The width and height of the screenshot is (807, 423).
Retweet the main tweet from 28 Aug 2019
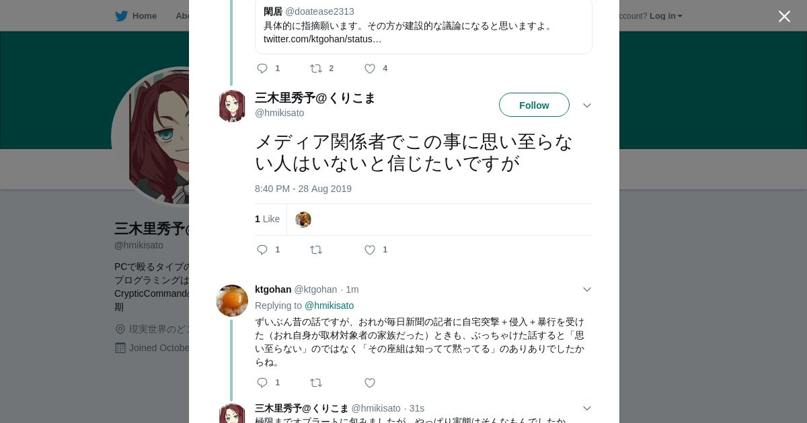point(316,250)
